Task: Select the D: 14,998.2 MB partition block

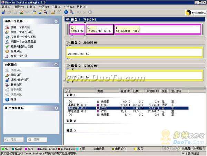Action: pyautogui.click(x=100, y=29)
